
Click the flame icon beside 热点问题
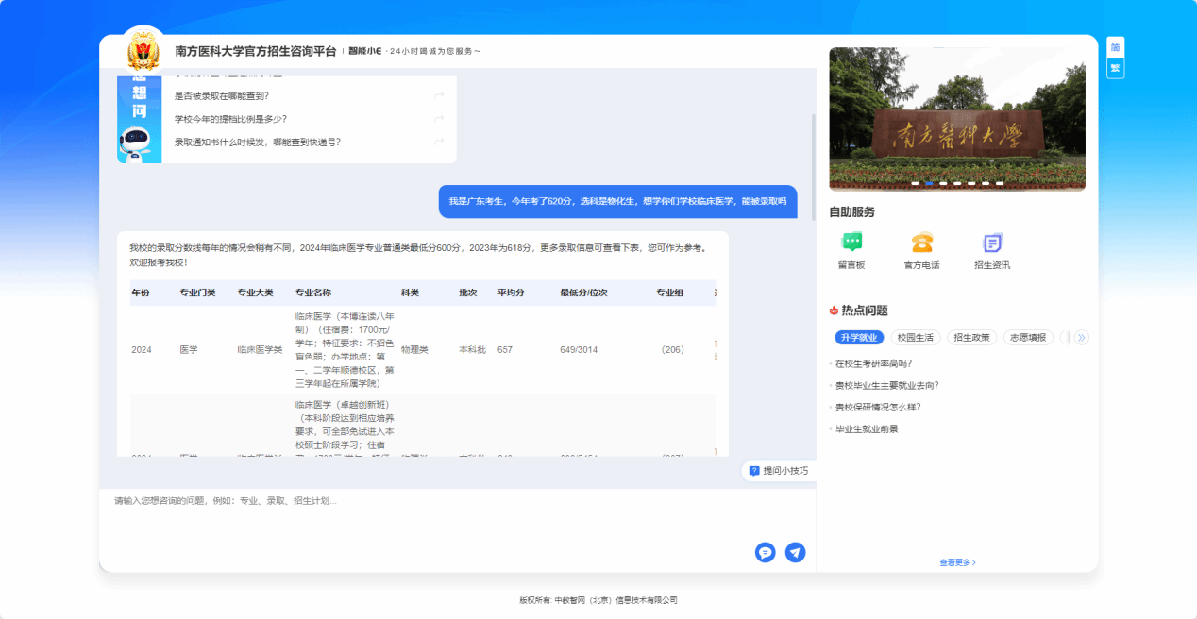[834, 310]
